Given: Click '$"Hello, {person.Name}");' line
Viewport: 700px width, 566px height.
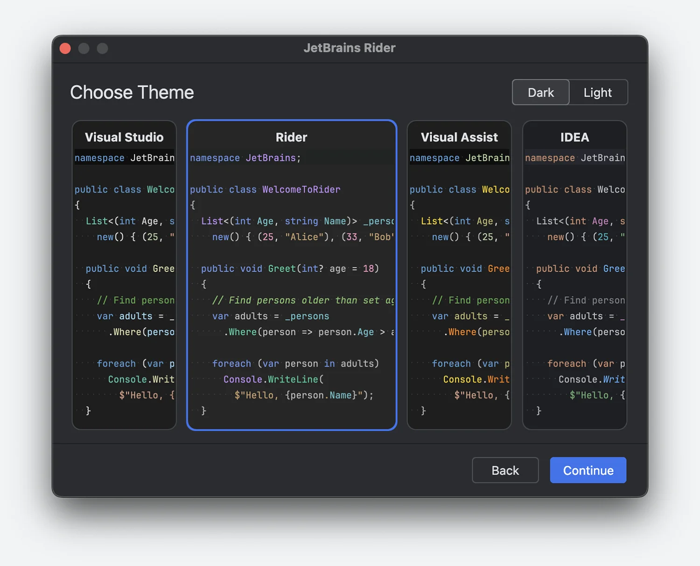Looking at the screenshot, I should [x=304, y=395].
